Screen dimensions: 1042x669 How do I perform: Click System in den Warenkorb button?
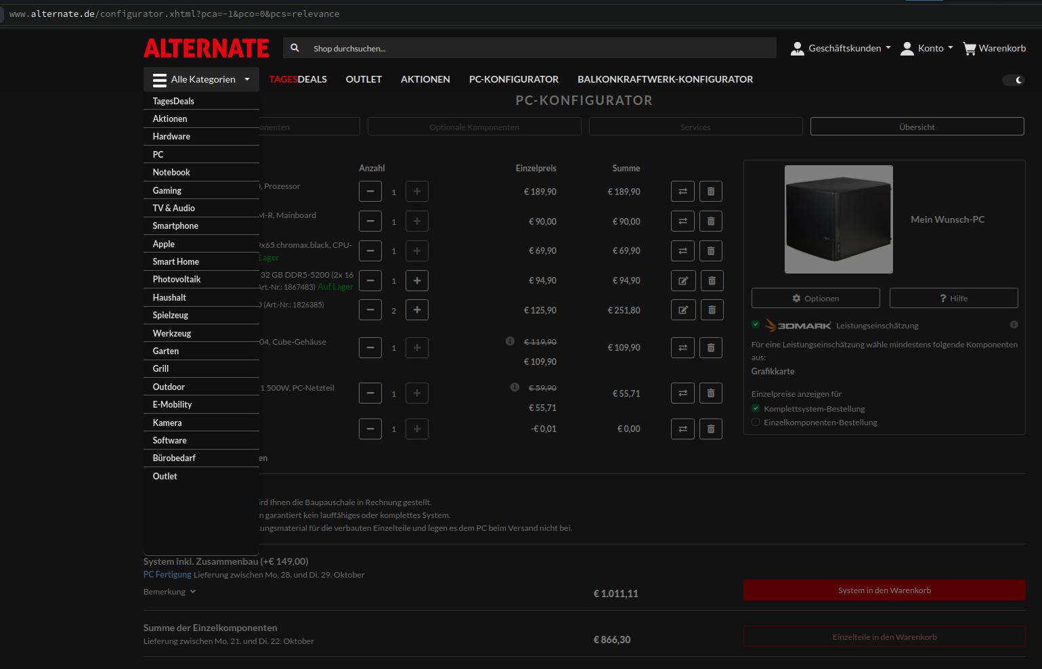[x=884, y=590]
